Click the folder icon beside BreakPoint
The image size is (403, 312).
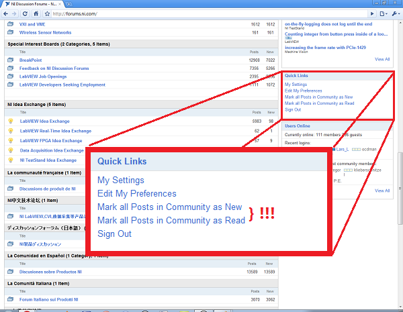coord(11,60)
